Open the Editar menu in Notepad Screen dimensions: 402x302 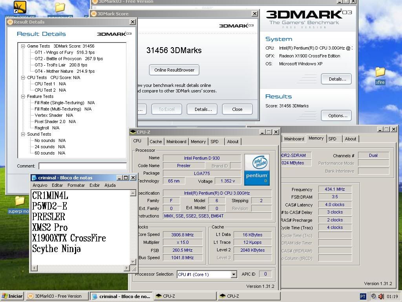coord(57,185)
